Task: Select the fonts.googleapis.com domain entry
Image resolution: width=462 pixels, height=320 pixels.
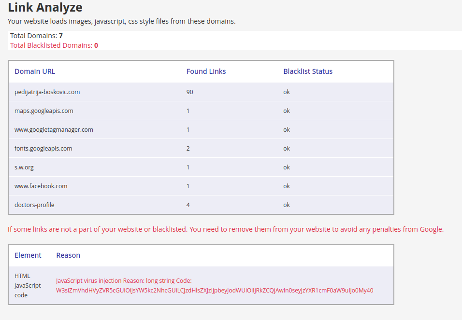Action: point(43,148)
